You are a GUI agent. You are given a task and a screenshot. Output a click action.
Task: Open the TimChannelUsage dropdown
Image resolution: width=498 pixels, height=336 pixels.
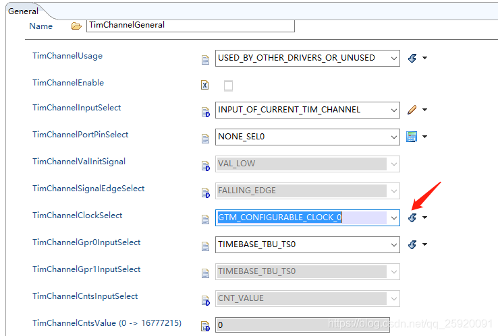tap(394, 59)
